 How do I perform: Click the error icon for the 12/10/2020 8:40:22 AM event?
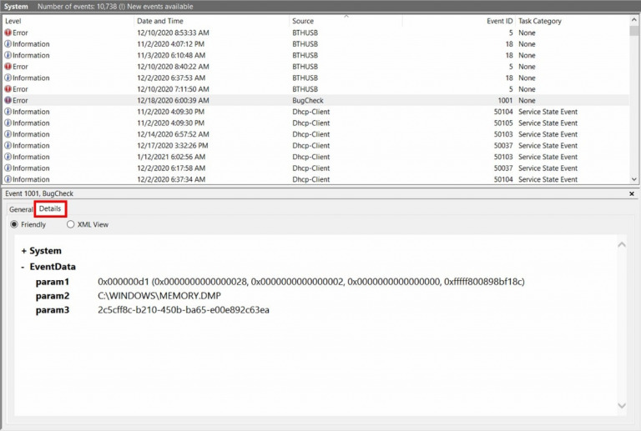(x=8, y=67)
